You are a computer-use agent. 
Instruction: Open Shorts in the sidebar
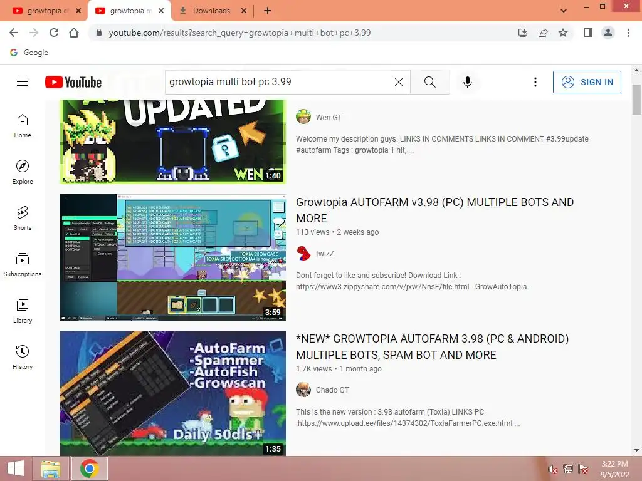tap(23, 219)
